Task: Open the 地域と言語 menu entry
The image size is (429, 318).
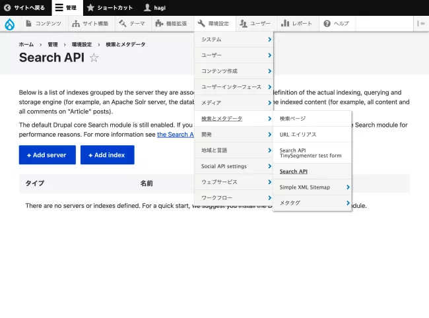Action: click(x=234, y=150)
